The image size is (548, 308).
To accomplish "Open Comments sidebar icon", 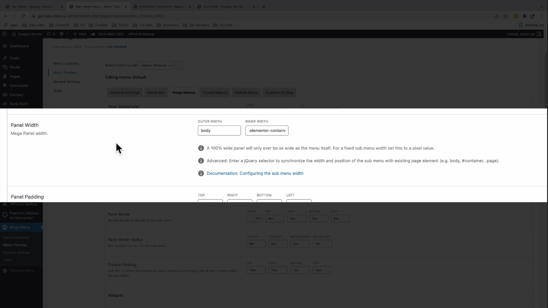I will [x=5, y=85].
